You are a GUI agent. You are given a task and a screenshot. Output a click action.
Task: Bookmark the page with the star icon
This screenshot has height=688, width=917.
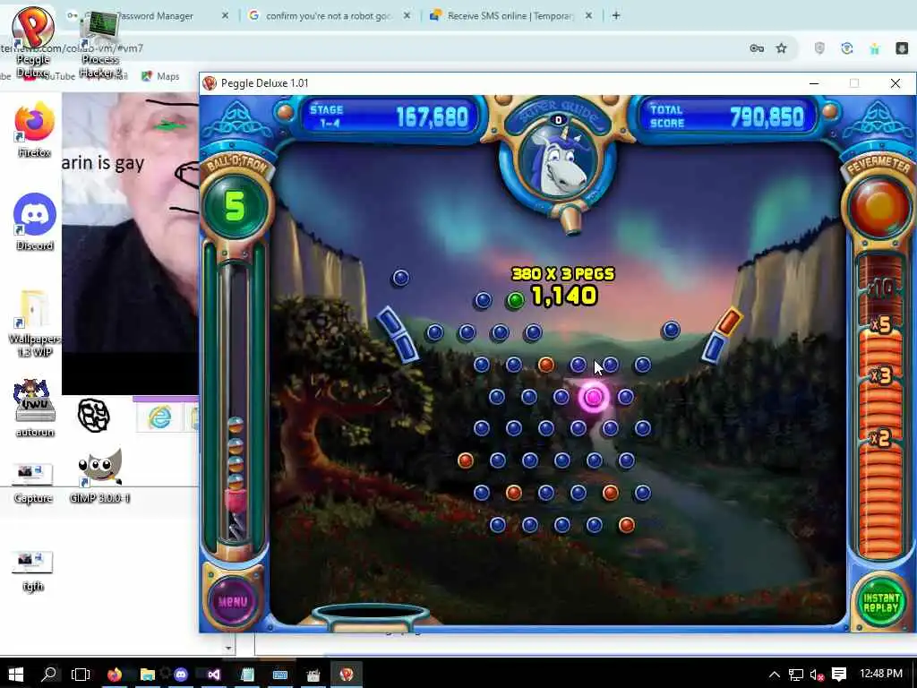[781, 48]
